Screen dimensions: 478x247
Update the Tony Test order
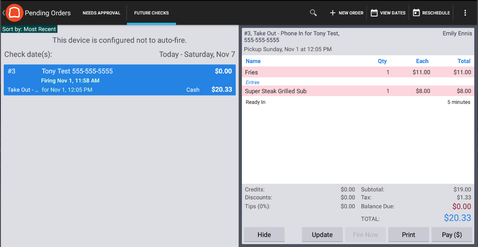point(322,234)
